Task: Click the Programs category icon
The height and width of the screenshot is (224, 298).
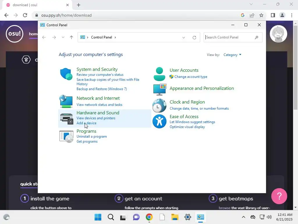Action: tap(66, 136)
